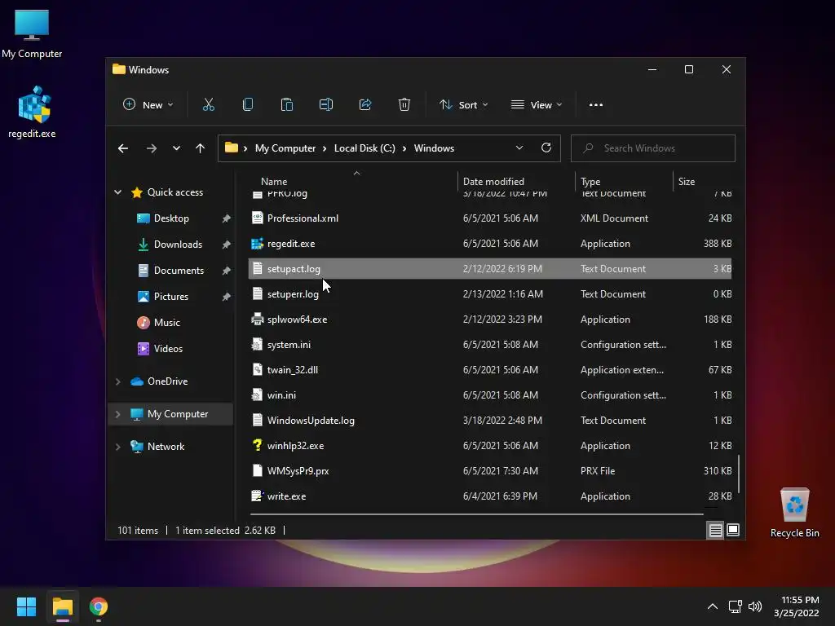835x626 pixels.
Task: Click the question mark icon of winhlp32.exe
Action: pos(257,446)
